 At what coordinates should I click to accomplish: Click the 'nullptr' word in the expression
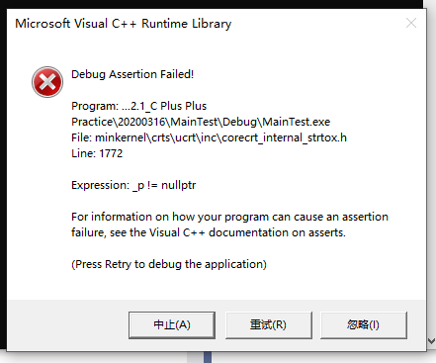tap(178, 185)
